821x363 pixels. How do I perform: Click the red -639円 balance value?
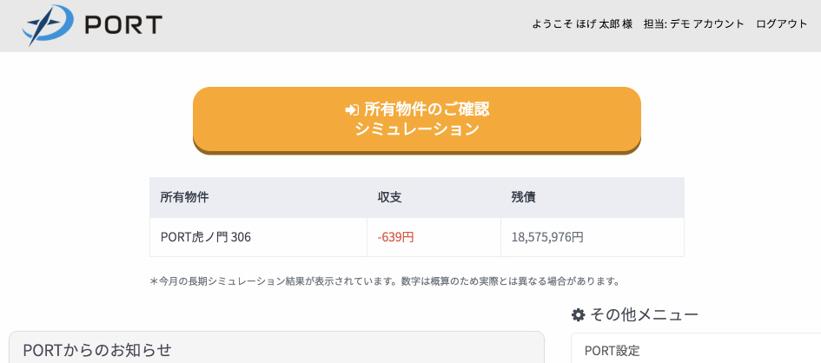(396, 236)
